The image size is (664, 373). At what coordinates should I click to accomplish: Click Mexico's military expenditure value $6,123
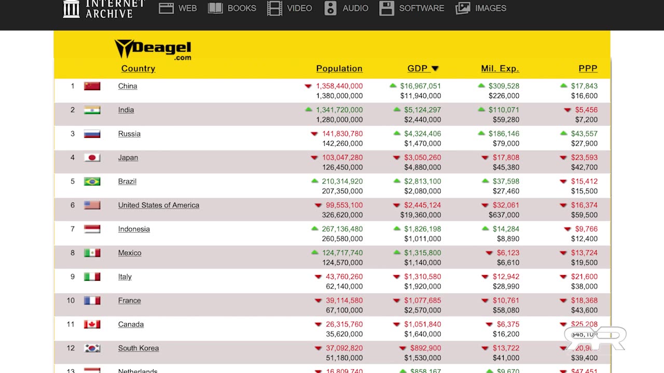(x=508, y=253)
